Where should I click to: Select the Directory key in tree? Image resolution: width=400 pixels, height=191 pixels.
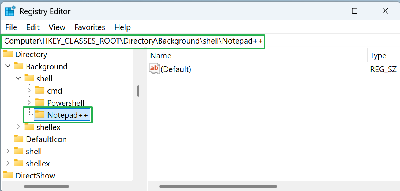(x=31, y=55)
